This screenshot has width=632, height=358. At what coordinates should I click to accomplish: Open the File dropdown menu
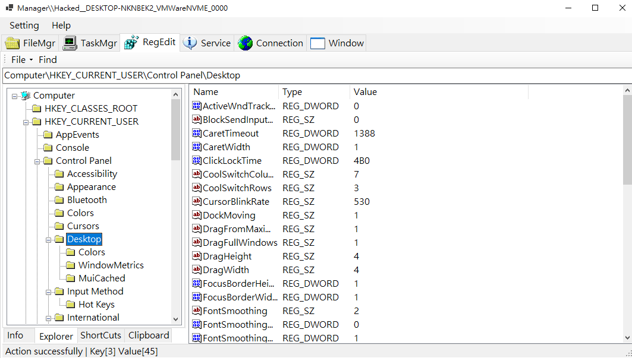point(21,60)
